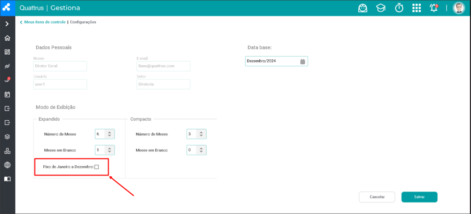471x214 pixels.
Task: Increase Expandido Meses em Branco value
Action: [109, 148]
